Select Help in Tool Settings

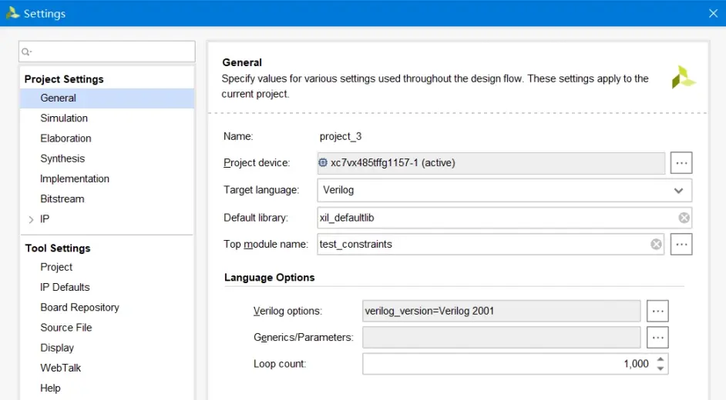click(50, 388)
